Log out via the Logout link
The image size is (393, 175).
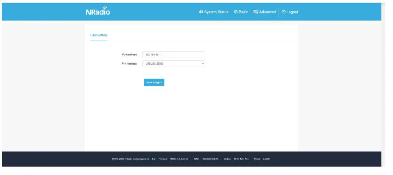(x=290, y=12)
